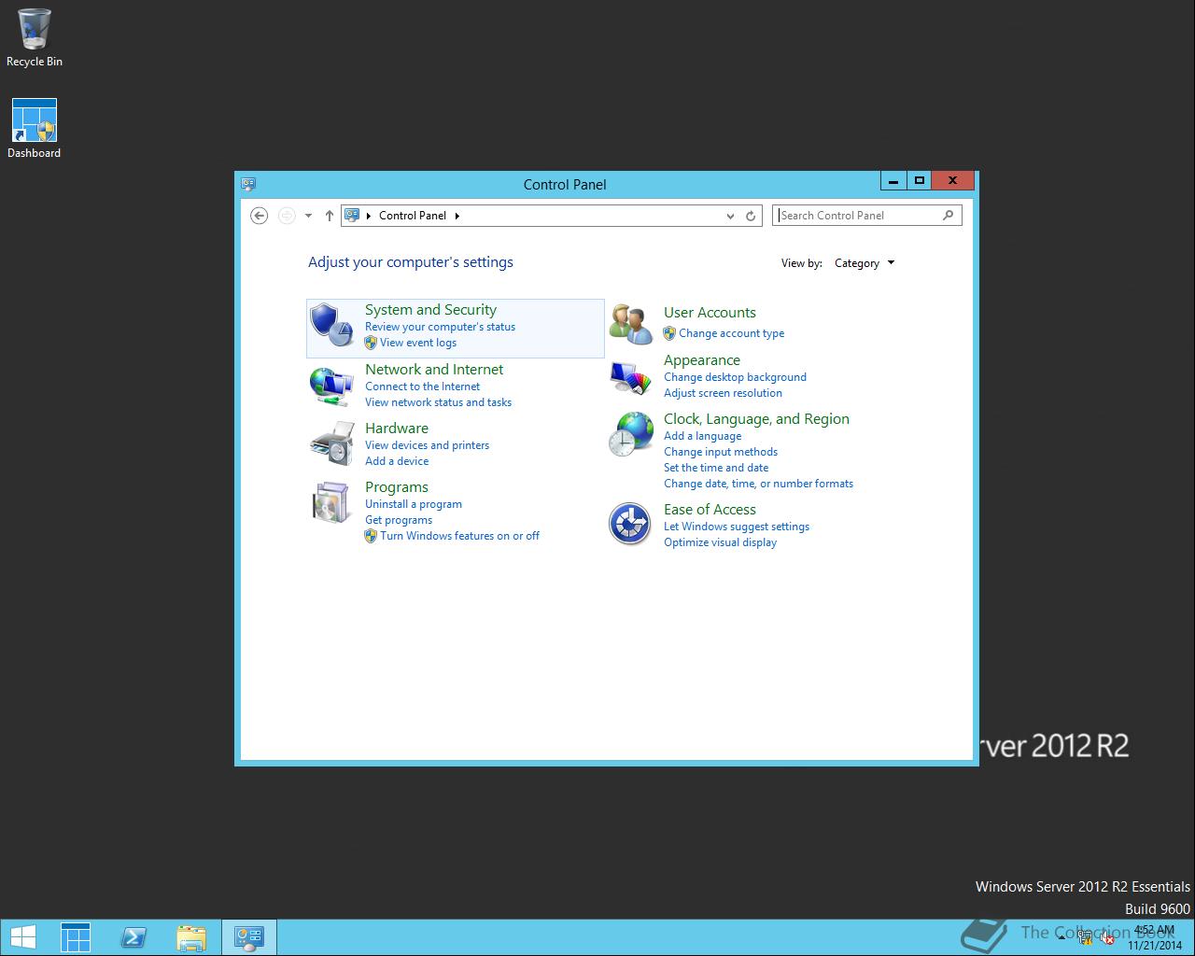1195x956 pixels.
Task: Expand the arrow before Control Panel breadcrumb
Action: [368, 216]
